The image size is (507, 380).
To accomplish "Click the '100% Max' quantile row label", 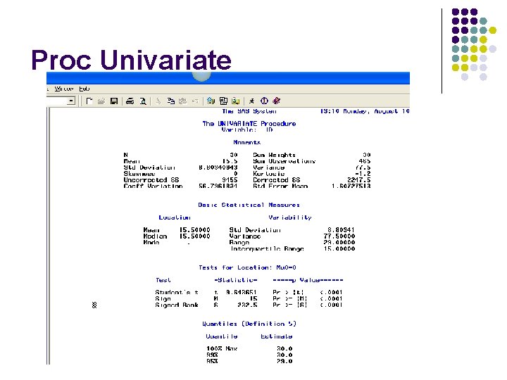I will (222, 348).
